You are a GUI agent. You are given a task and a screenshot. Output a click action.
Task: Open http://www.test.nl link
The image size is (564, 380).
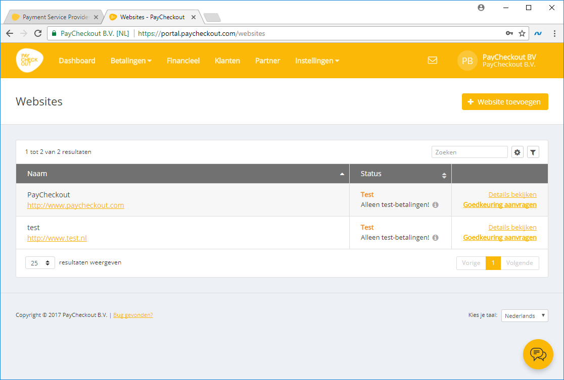point(57,238)
